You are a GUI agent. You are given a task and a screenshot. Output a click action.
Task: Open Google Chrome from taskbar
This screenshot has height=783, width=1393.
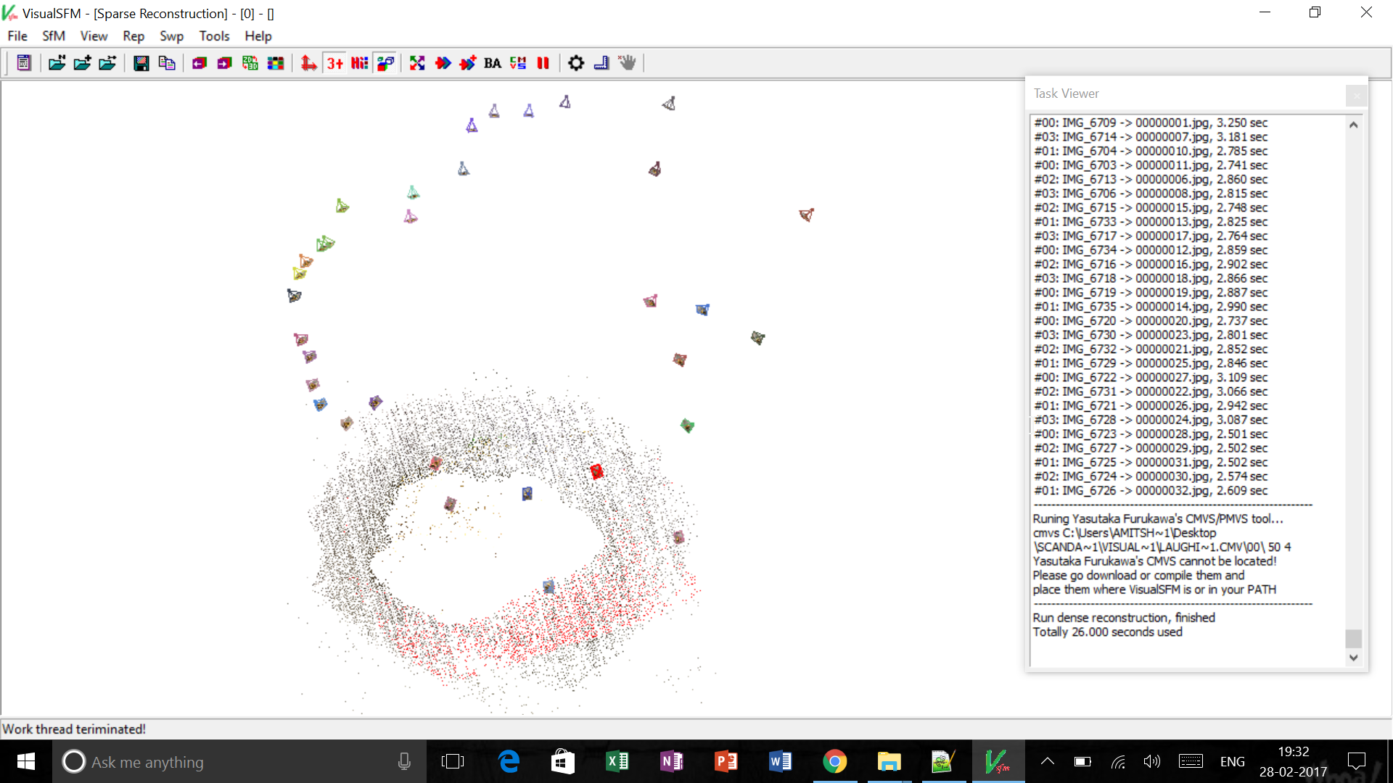(x=834, y=761)
